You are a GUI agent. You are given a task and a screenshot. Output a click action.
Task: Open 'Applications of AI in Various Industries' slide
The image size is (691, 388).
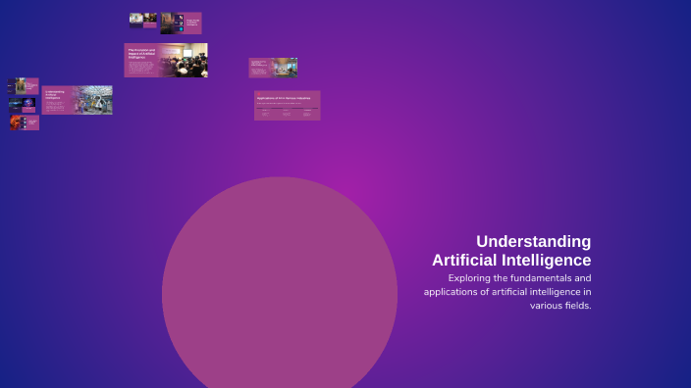pyautogui.click(x=288, y=106)
